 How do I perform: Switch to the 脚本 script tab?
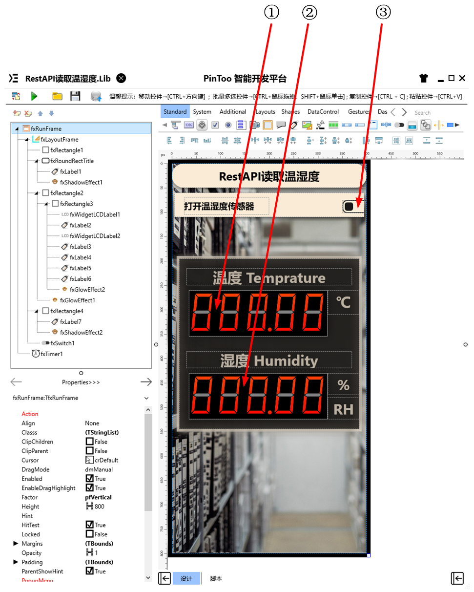[216, 579]
